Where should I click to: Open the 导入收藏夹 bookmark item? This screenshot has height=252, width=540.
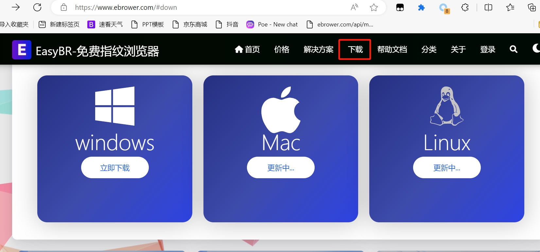pos(14,24)
